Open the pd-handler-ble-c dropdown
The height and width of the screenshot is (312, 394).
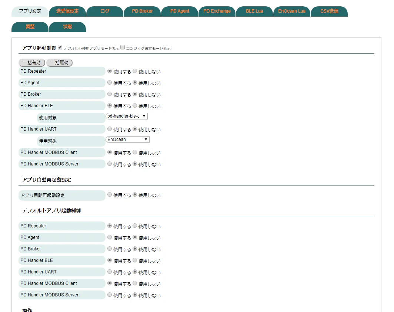[127, 116]
